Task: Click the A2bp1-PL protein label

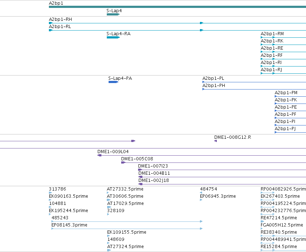Action: point(213,78)
